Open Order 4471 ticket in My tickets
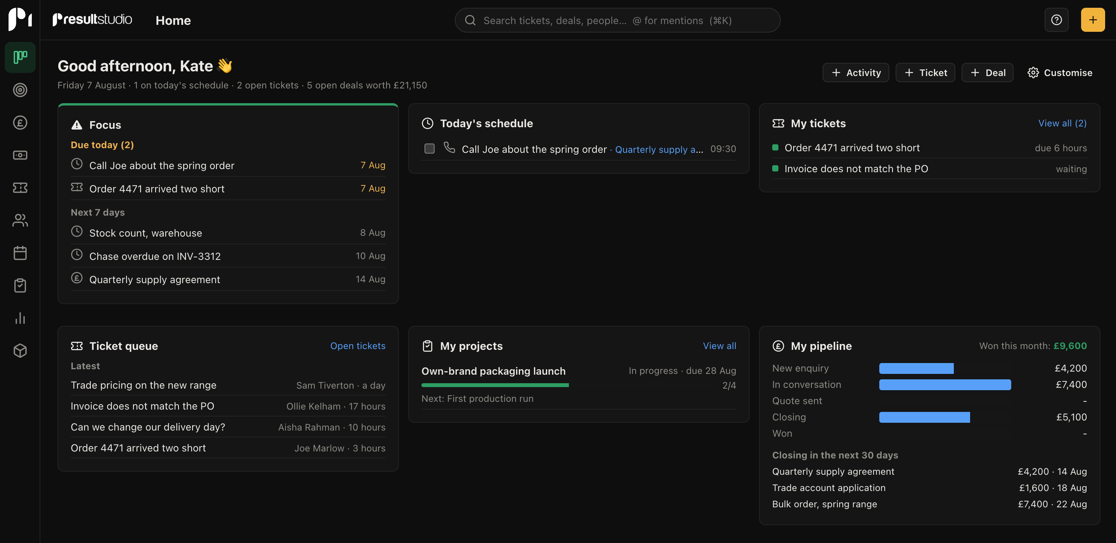This screenshot has height=543, width=1116. [929, 148]
